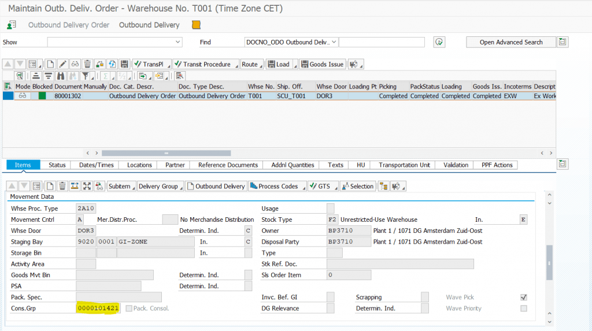This screenshot has width=592, height=331.
Task: Open the Find field selection dropdown
Action: click(x=334, y=42)
